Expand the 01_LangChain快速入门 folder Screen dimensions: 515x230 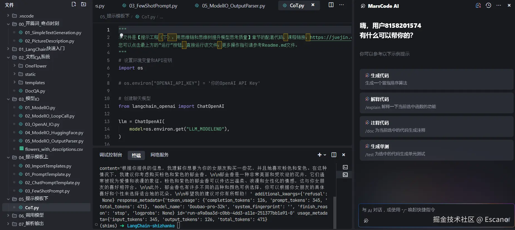click(x=8, y=49)
